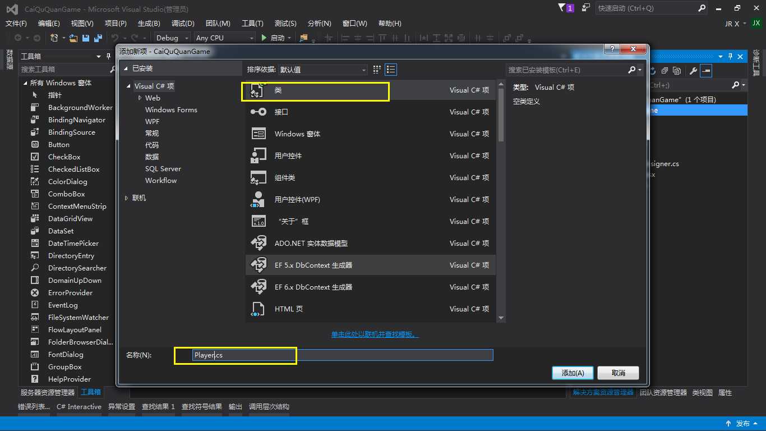Choose the Windows 窗体 template
766x431 pixels.
(x=371, y=134)
